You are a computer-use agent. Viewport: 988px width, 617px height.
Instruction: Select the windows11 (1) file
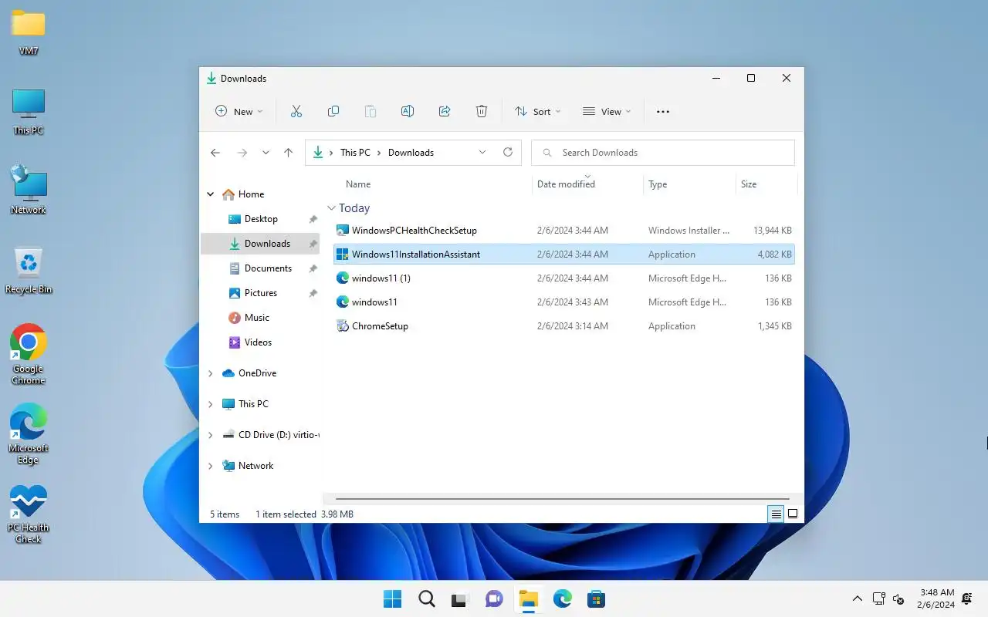(564, 278)
